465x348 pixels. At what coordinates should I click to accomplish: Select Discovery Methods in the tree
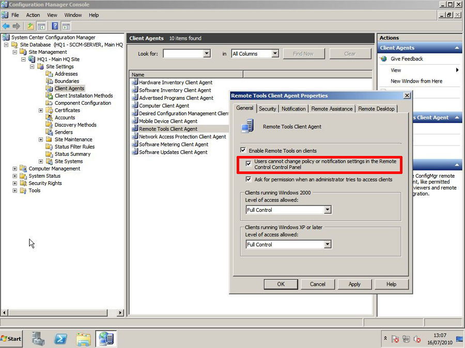[75, 125]
